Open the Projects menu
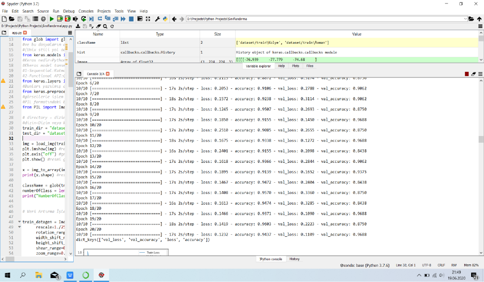 [x=104, y=11]
